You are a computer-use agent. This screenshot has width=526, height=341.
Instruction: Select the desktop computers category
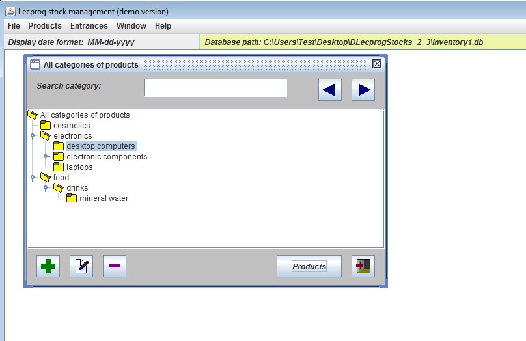tap(101, 146)
